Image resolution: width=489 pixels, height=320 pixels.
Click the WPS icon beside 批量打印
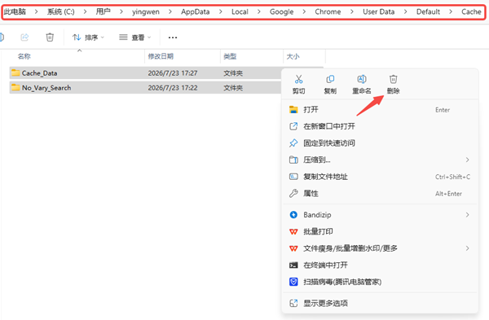(x=293, y=231)
